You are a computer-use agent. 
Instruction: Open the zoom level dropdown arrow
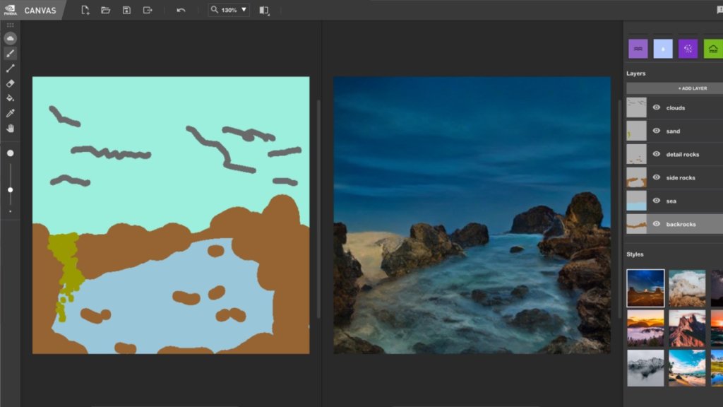point(244,10)
